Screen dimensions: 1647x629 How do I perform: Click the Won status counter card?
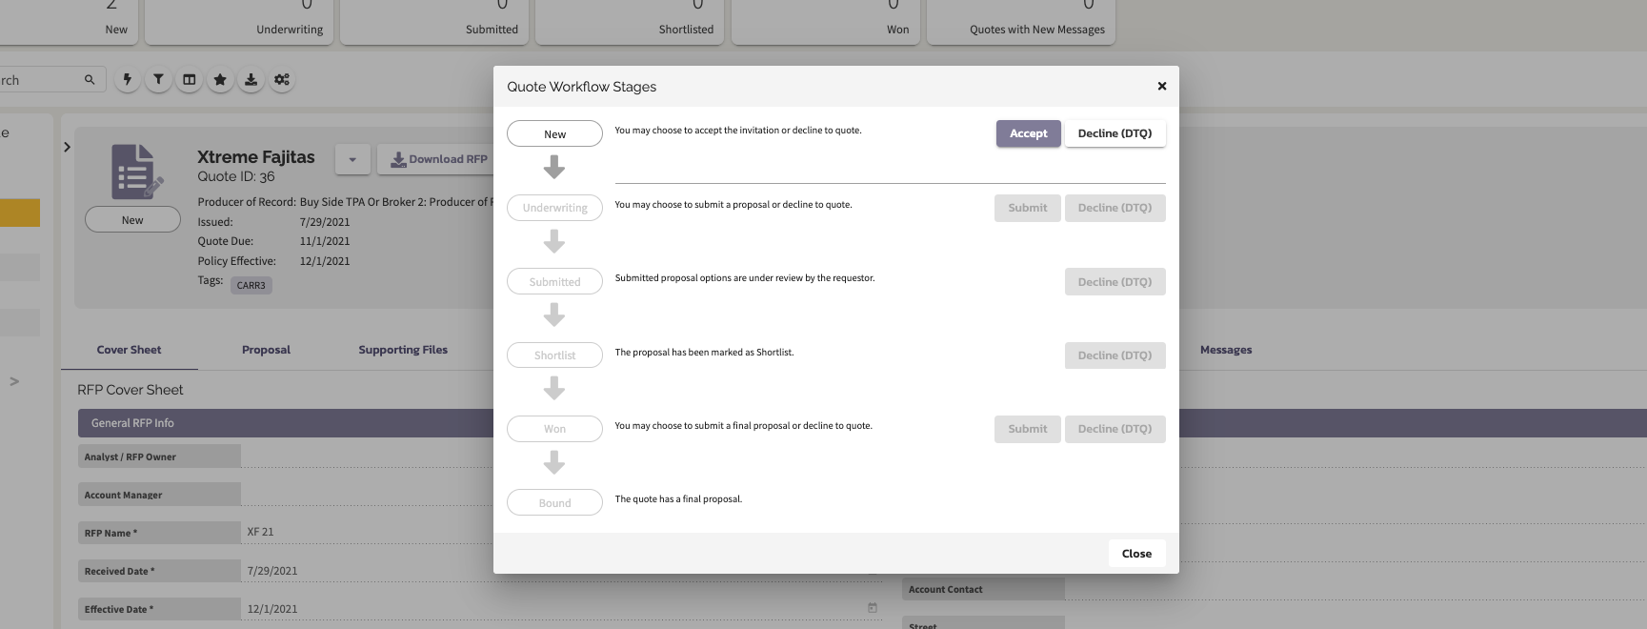coord(825,21)
